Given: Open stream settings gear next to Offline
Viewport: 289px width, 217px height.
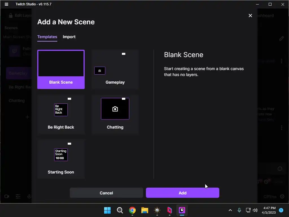Looking at the screenshot, I should pos(282,196).
